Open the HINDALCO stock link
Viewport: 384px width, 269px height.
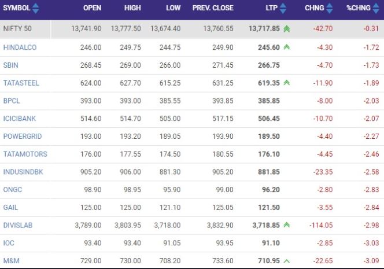[20, 47]
